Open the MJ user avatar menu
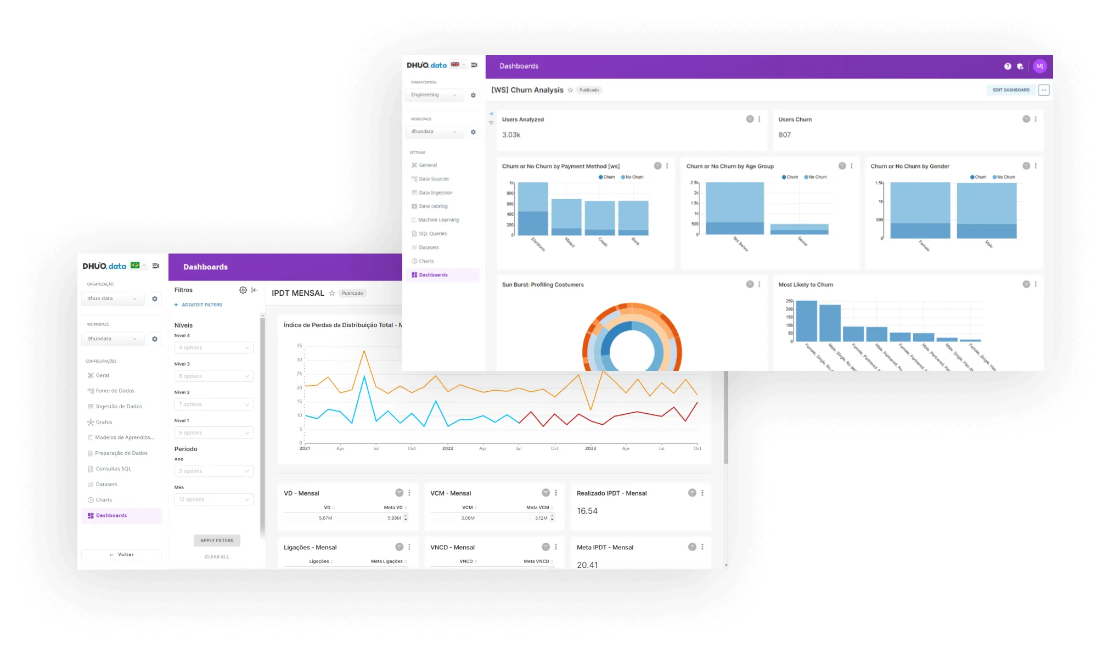The image size is (1108, 647). 1039,66
